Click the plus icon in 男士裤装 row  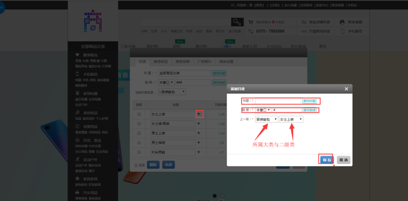click(199, 142)
